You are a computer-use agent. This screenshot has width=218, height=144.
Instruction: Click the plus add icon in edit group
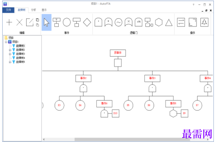point(9,22)
